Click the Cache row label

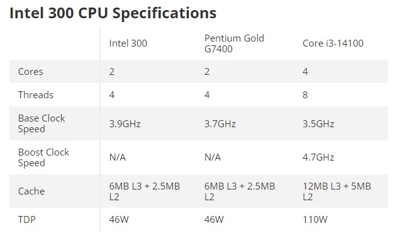31,191
